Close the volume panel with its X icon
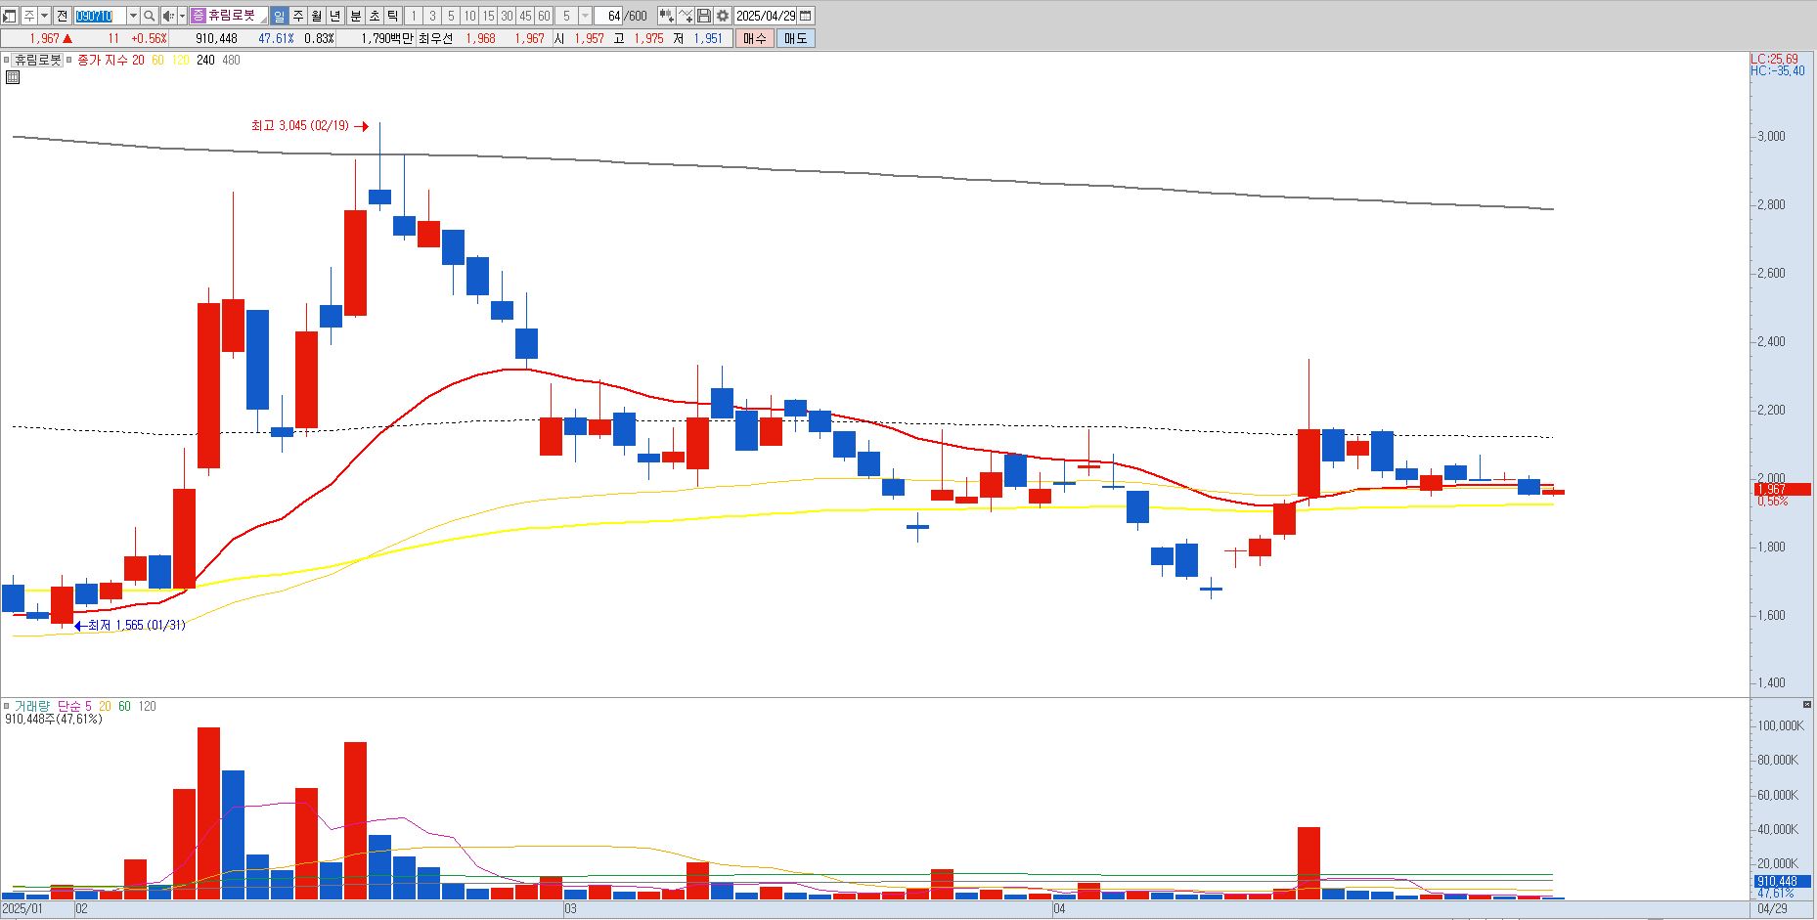This screenshot has height=920, width=1817. pyautogui.click(x=1806, y=705)
